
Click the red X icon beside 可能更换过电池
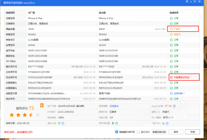[171, 77]
